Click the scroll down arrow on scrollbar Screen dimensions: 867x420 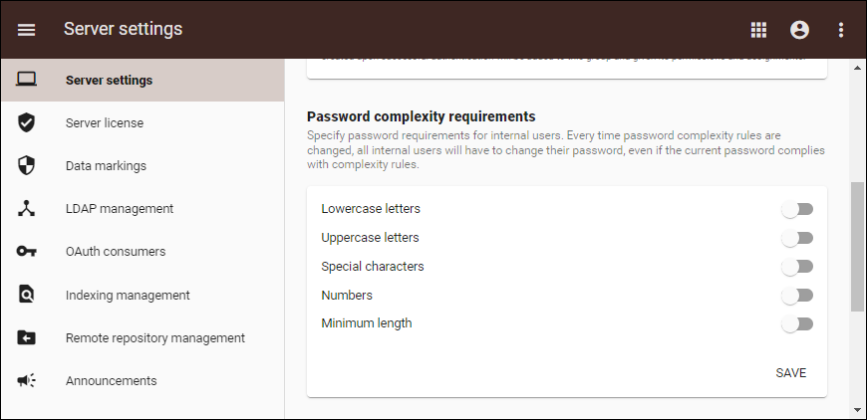pyautogui.click(x=857, y=409)
